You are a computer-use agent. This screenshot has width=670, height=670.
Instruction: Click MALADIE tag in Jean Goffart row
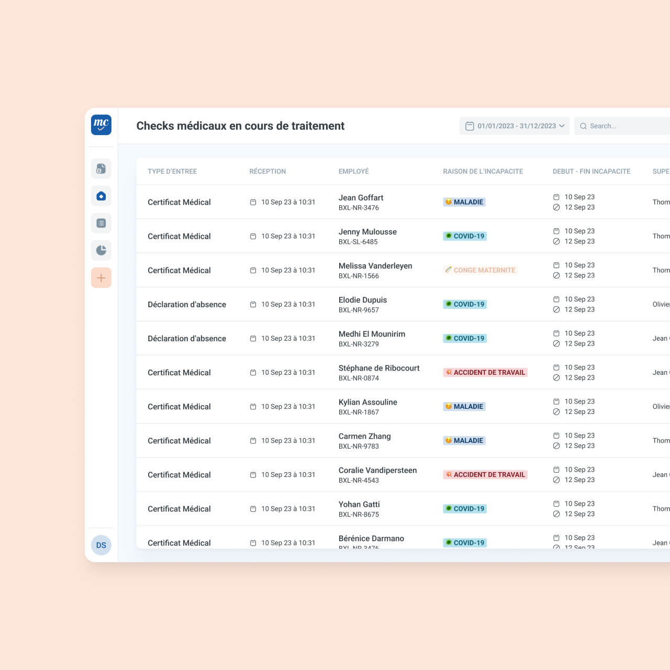pos(464,202)
